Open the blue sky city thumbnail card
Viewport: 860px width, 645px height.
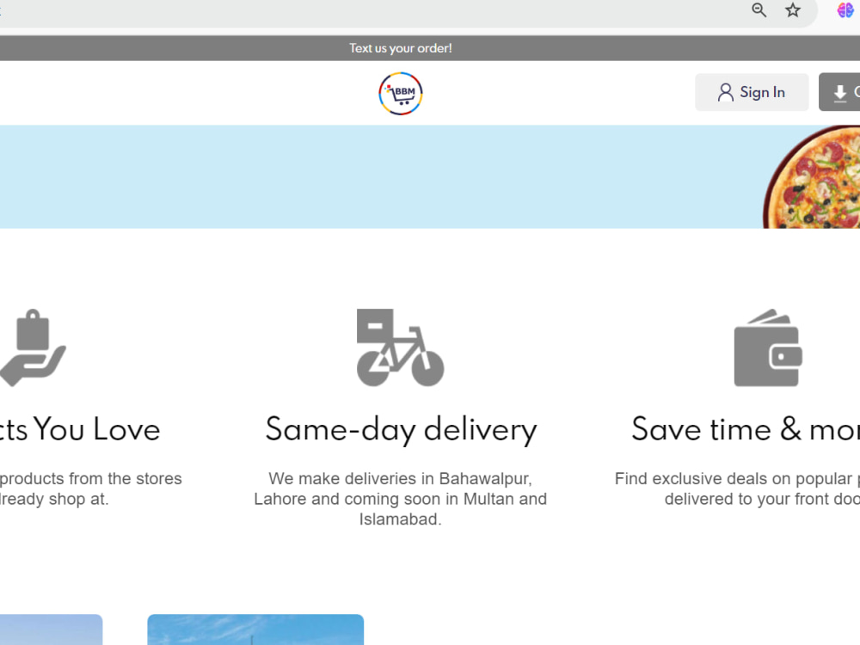pyautogui.click(x=255, y=630)
